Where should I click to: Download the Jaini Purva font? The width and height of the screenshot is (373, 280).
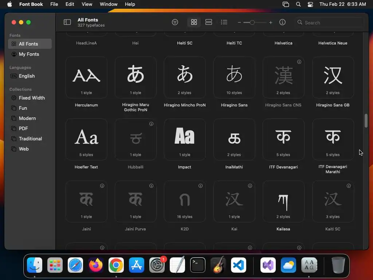[x=151, y=186]
